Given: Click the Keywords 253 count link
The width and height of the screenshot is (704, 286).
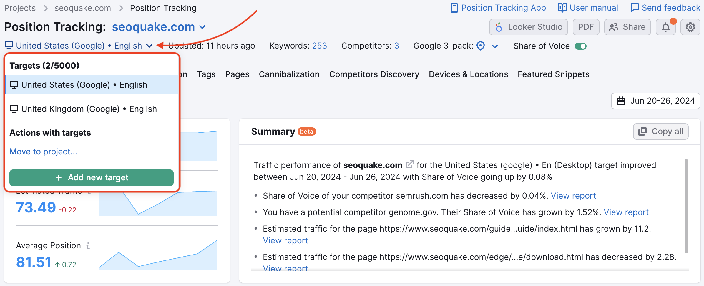Looking at the screenshot, I should pos(320,46).
